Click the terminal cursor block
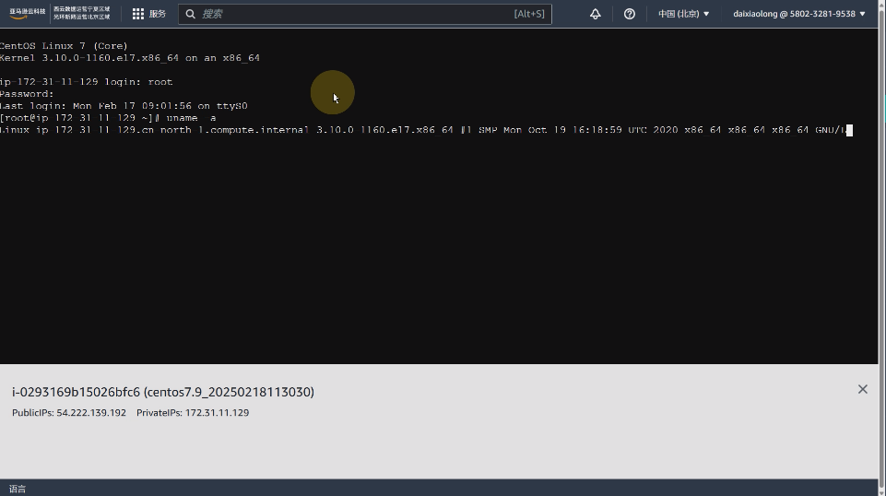The height and width of the screenshot is (496, 886). pyautogui.click(x=849, y=131)
